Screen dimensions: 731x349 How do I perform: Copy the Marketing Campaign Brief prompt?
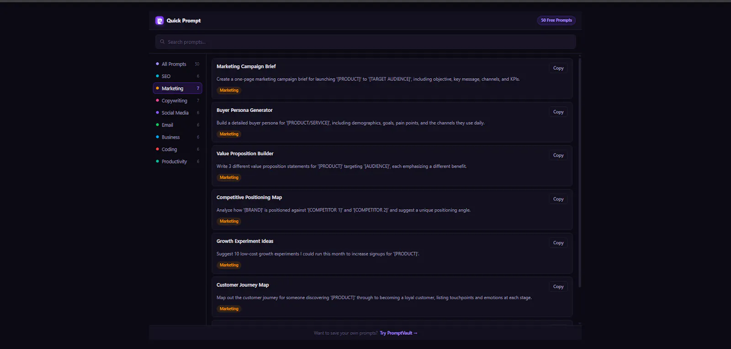[558, 68]
